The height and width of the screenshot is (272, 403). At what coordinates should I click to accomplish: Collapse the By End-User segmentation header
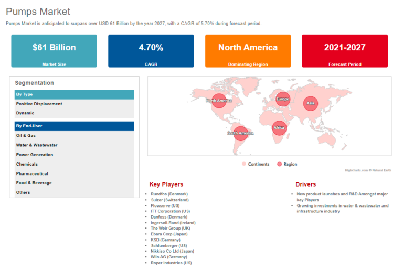point(74,126)
